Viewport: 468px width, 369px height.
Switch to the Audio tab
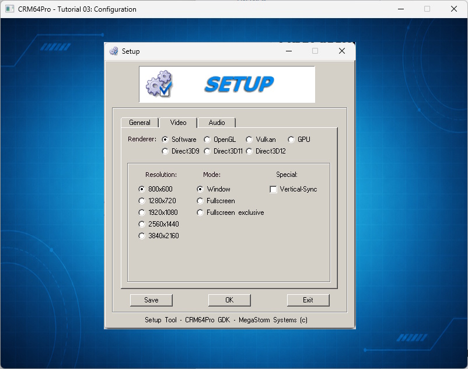[x=216, y=123]
